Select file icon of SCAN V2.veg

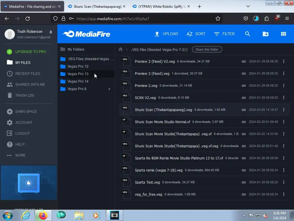(x=127, y=98)
